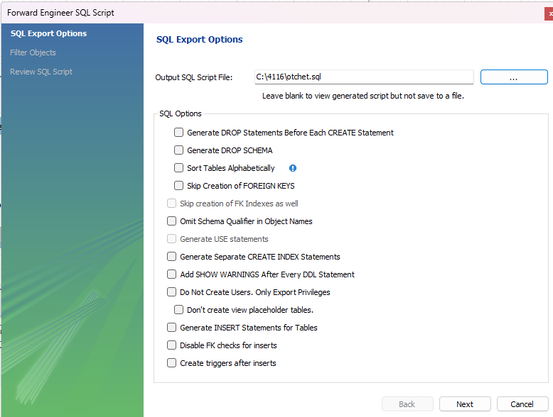Click the SQL Export Options page heading
Viewport: 553px width, 417px height.
(200, 40)
